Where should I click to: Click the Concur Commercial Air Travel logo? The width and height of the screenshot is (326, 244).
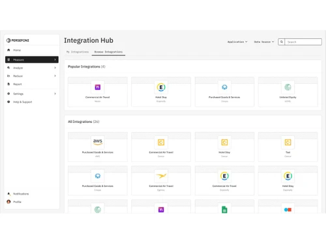pos(161,142)
